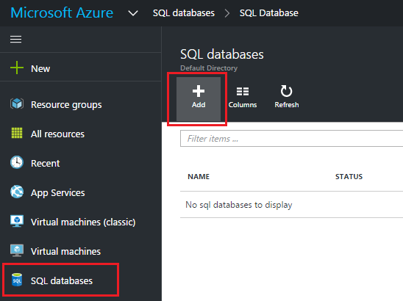Open Recent in the sidebar
Image resolution: width=403 pixels, height=301 pixels.
46,163
